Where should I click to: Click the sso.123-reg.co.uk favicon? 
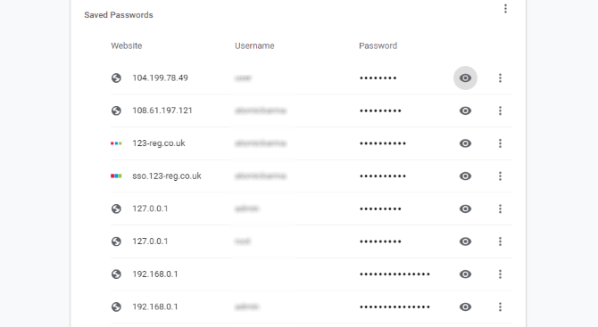[x=116, y=176]
